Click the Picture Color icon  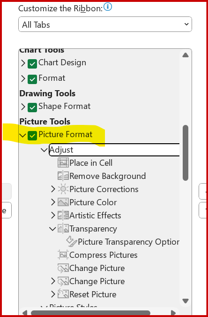(63, 202)
